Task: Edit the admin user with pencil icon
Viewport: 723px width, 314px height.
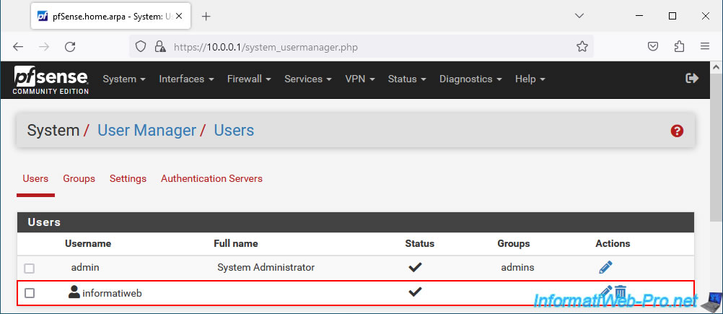Action: coord(605,267)
